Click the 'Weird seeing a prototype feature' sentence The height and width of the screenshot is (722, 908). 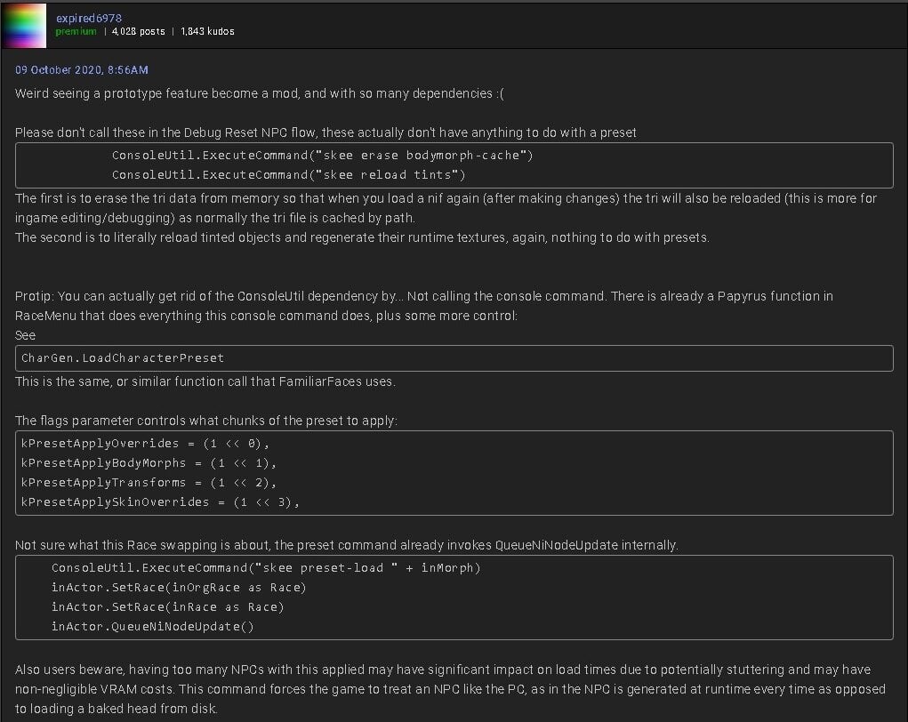(x=260, y=93)
